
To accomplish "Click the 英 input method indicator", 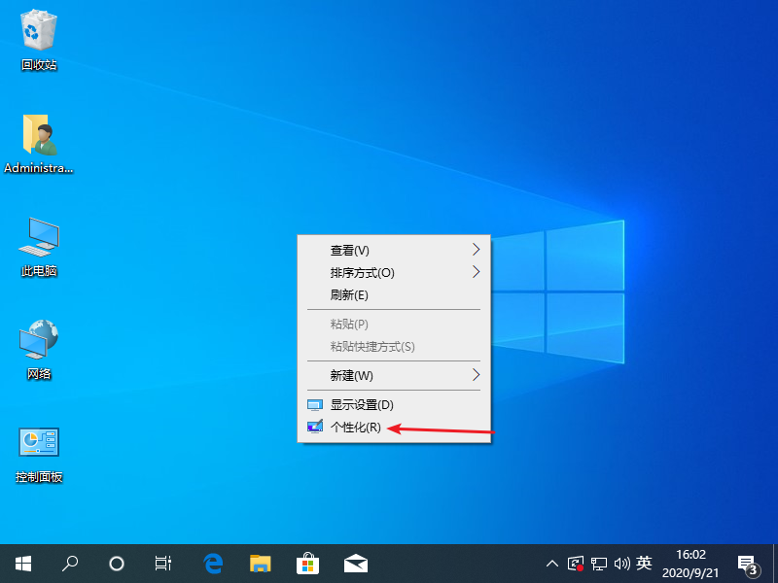I will (645, 563).
